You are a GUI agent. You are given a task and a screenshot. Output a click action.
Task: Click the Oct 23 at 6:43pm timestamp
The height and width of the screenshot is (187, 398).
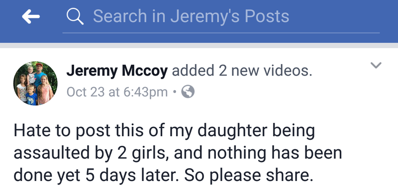(x=117, y=92)
